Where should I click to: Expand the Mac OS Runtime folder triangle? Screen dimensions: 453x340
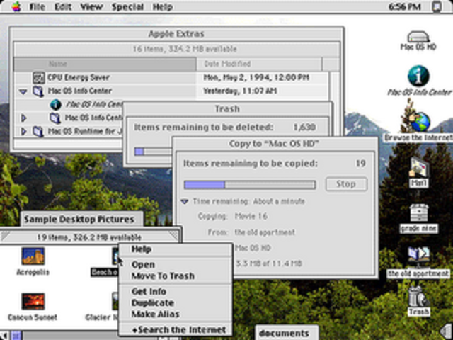point(24,131)
